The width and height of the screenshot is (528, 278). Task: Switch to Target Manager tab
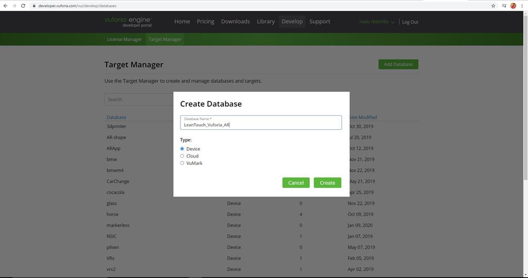click(x=165, y=39)
